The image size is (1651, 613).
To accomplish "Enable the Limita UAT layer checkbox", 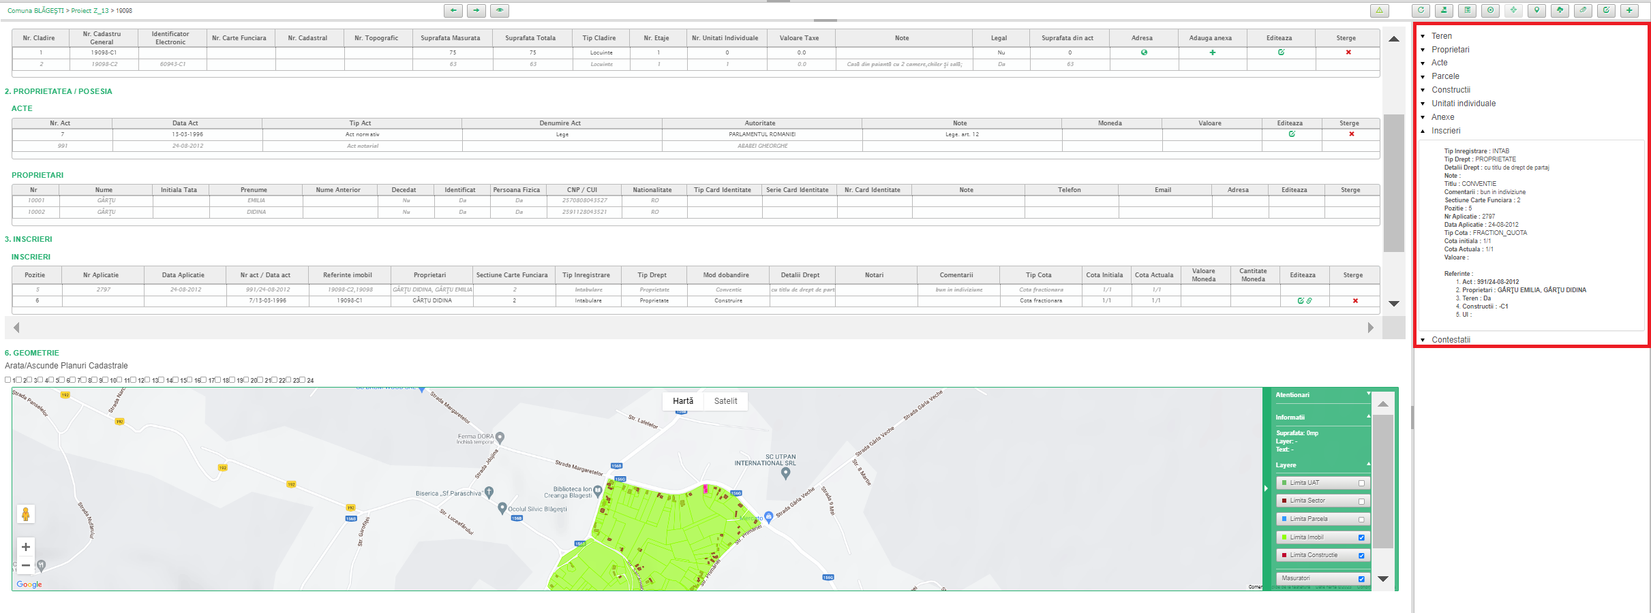I will click(x=1361, y=483).
